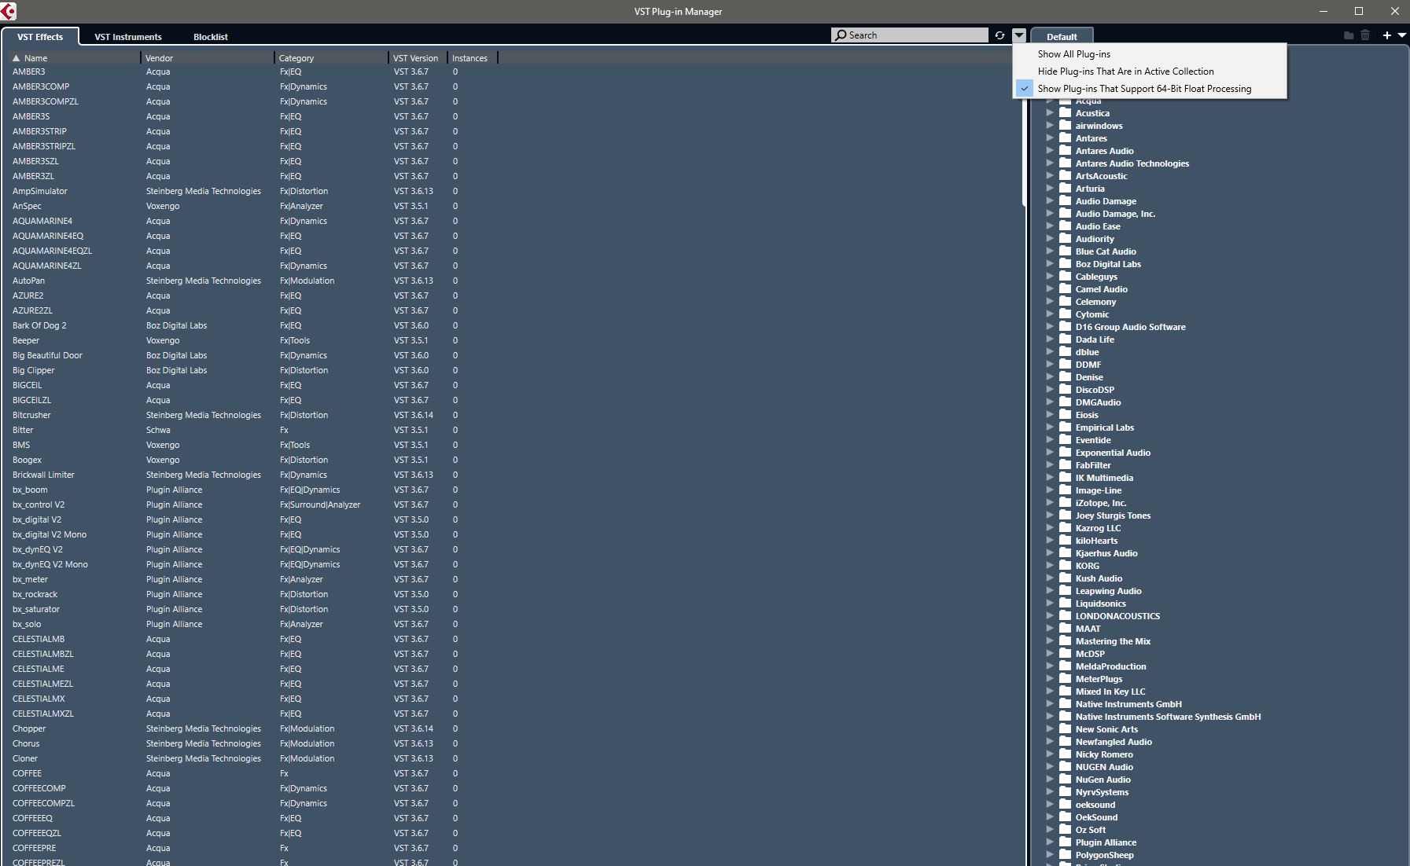Screen dimensions: 1410x866
Task: Select the Default collection tab
Action: [x=1062, y=37]
